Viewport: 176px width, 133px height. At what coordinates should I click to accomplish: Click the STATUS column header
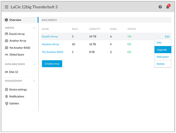click(x=132, y=29)
